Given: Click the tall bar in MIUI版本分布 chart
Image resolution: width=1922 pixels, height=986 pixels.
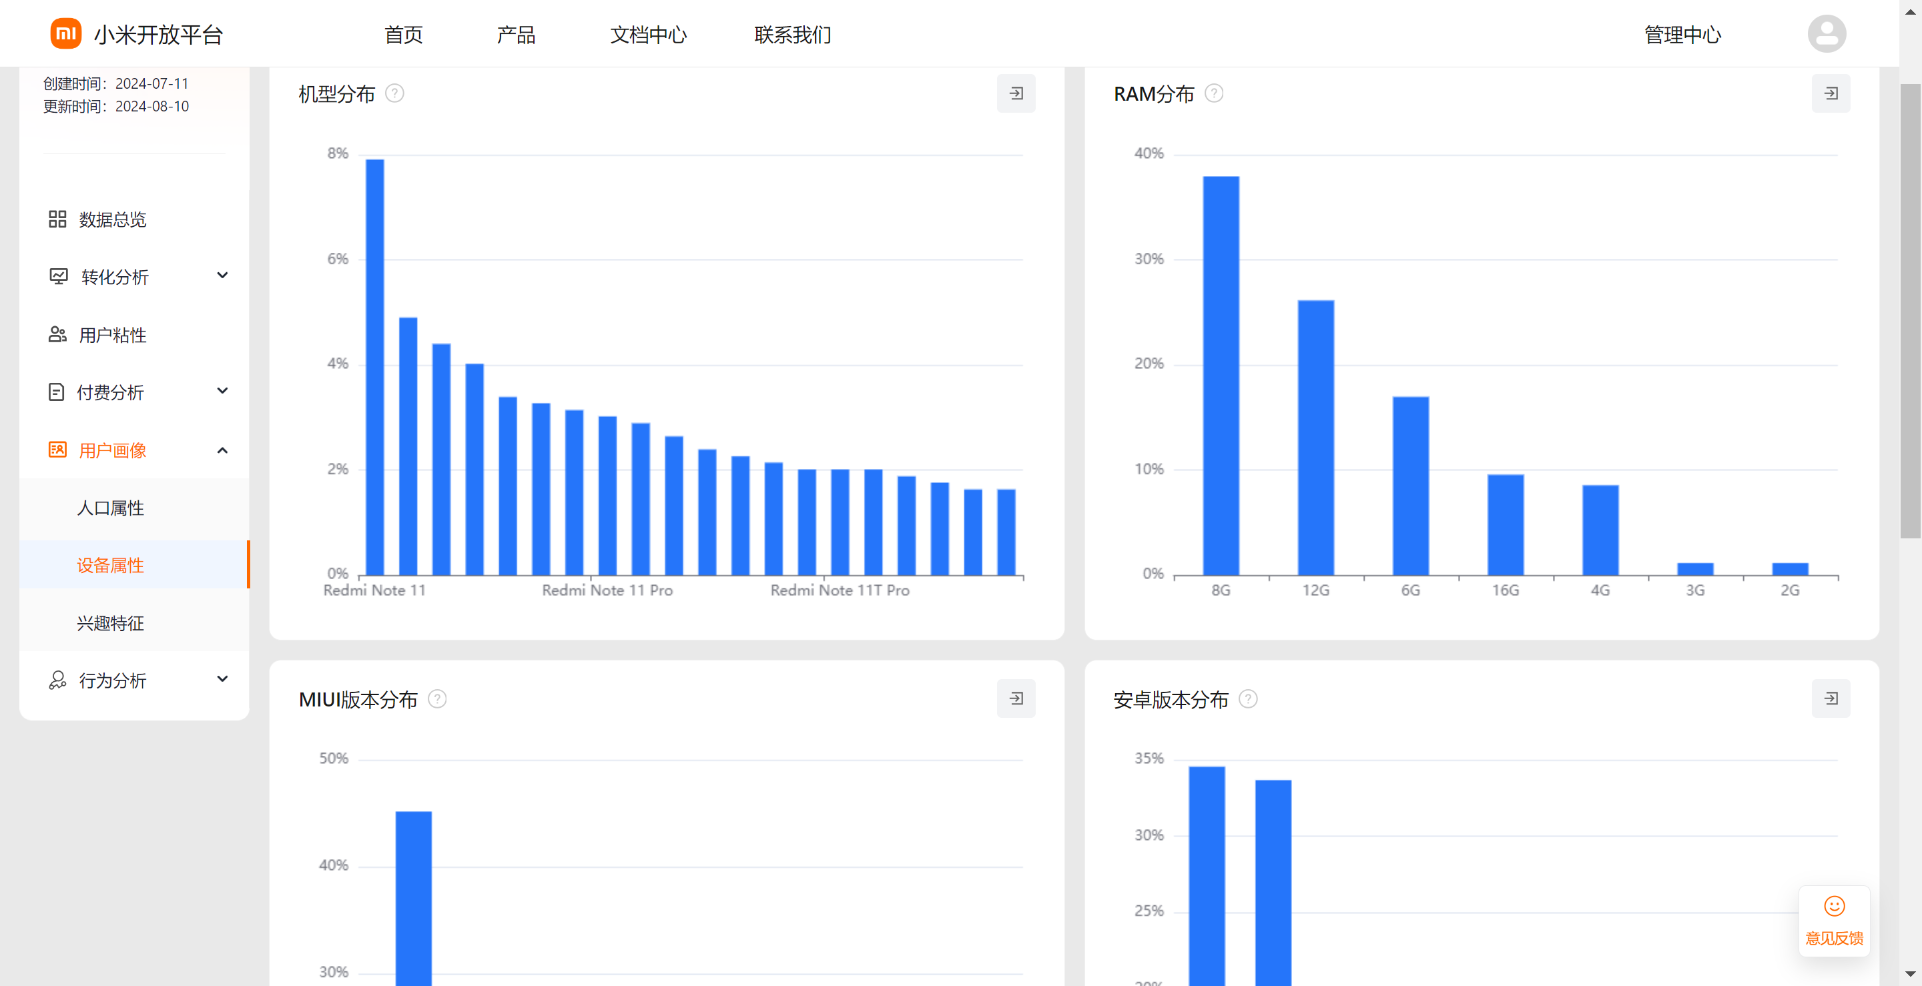Looking at the screenshot, I should (x=413, y=898).
